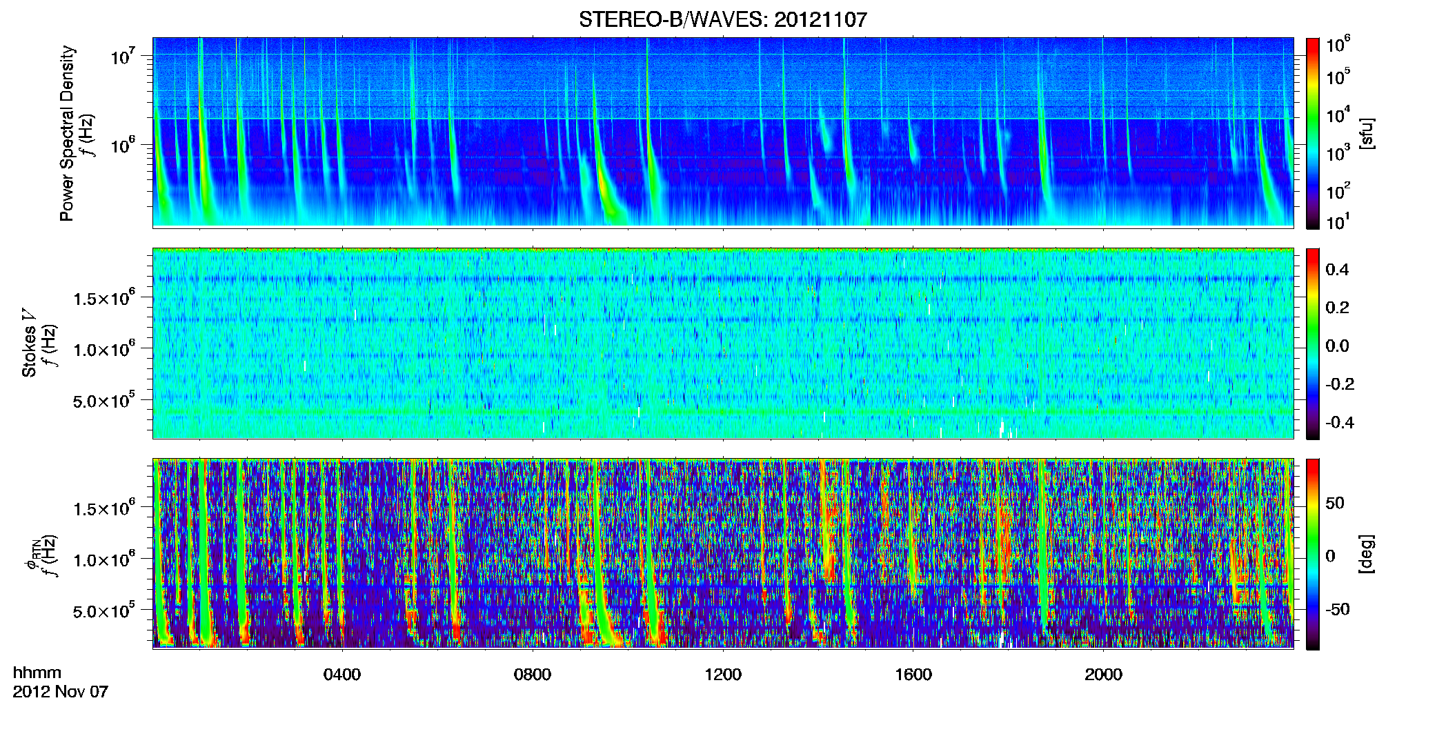Image resolution: width=1446 pixels, height=745 pixels.
Task: Click the 10^1 label on the sfu colorbar
Action: 1338,222
